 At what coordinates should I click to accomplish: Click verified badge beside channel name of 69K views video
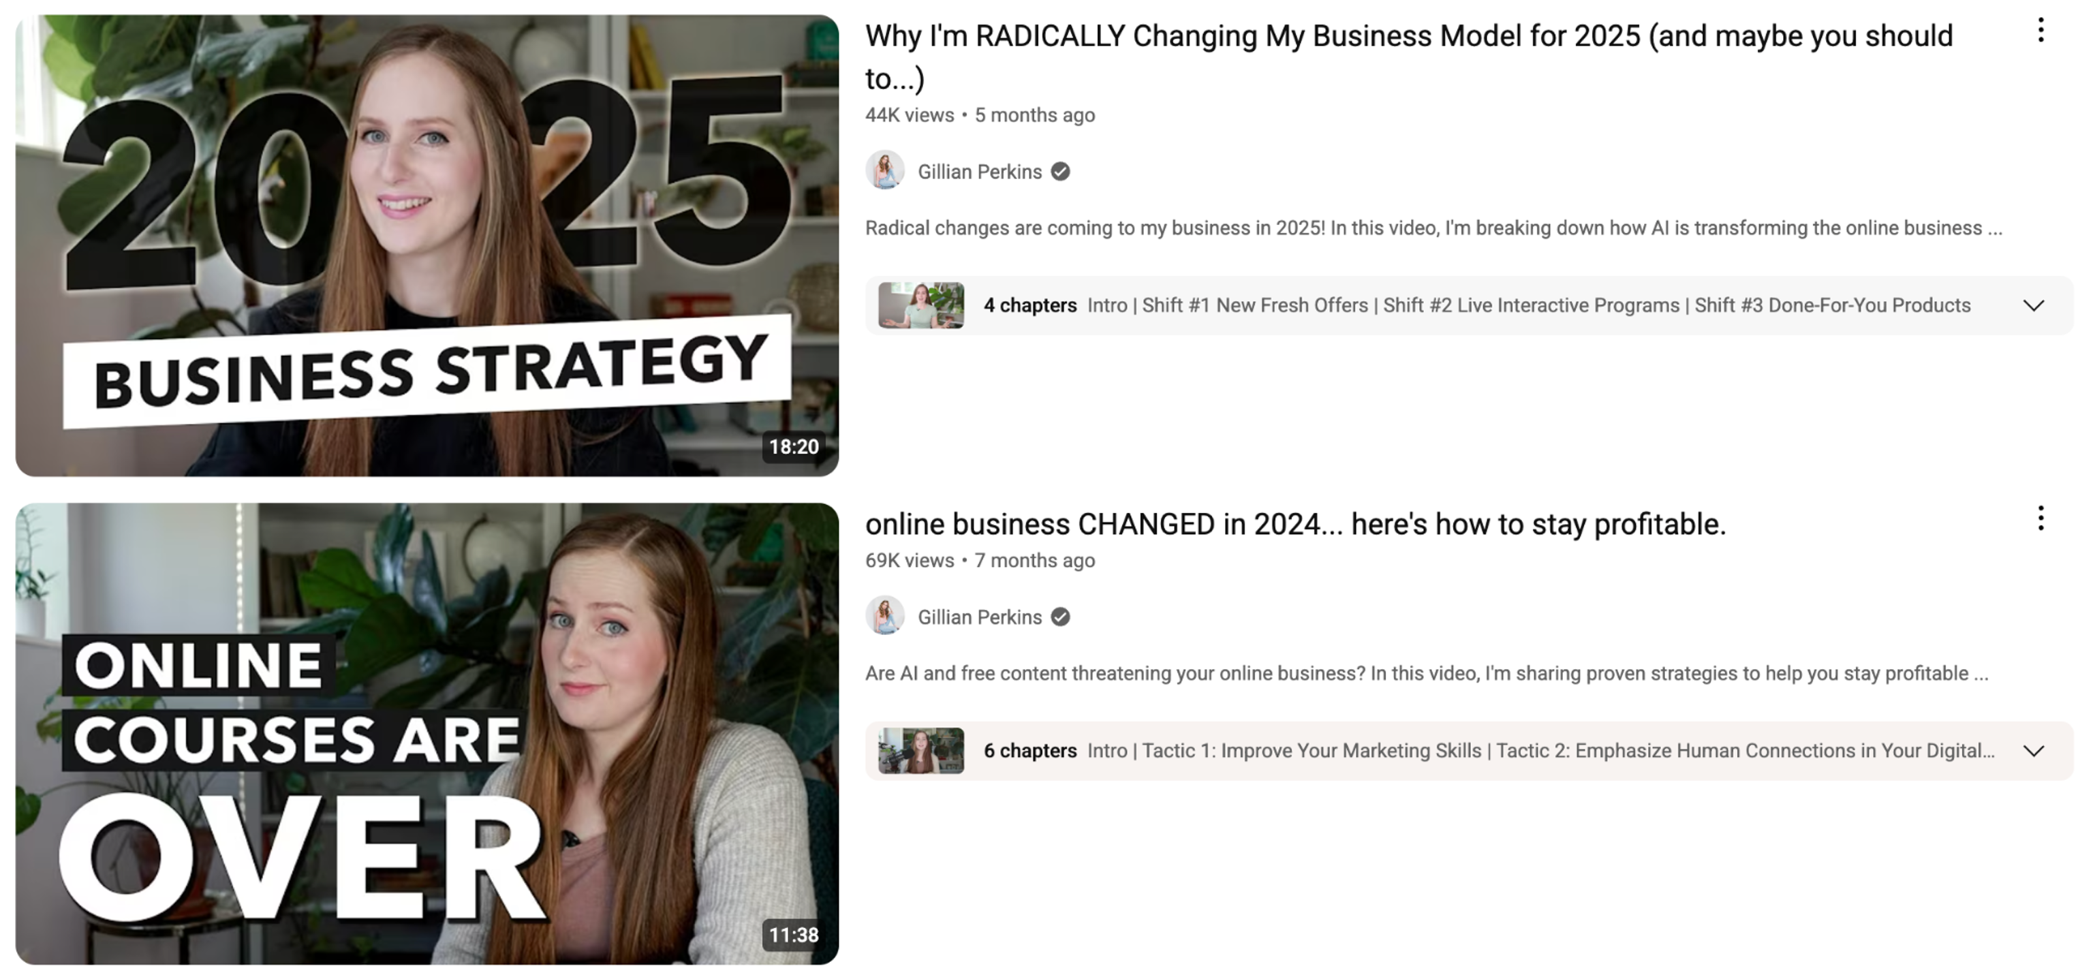tap(1060, 617)
